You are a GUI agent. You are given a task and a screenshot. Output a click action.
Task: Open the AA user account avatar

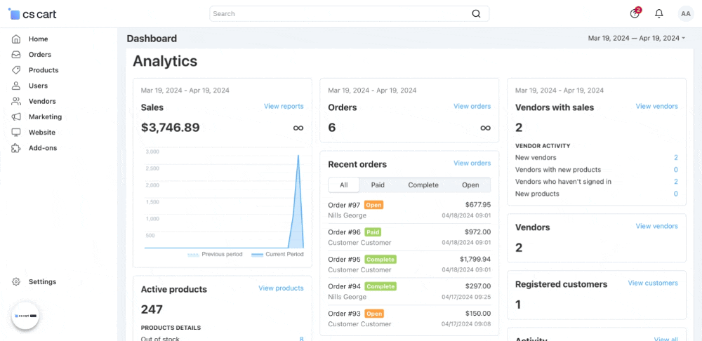[x=685, y=13]
